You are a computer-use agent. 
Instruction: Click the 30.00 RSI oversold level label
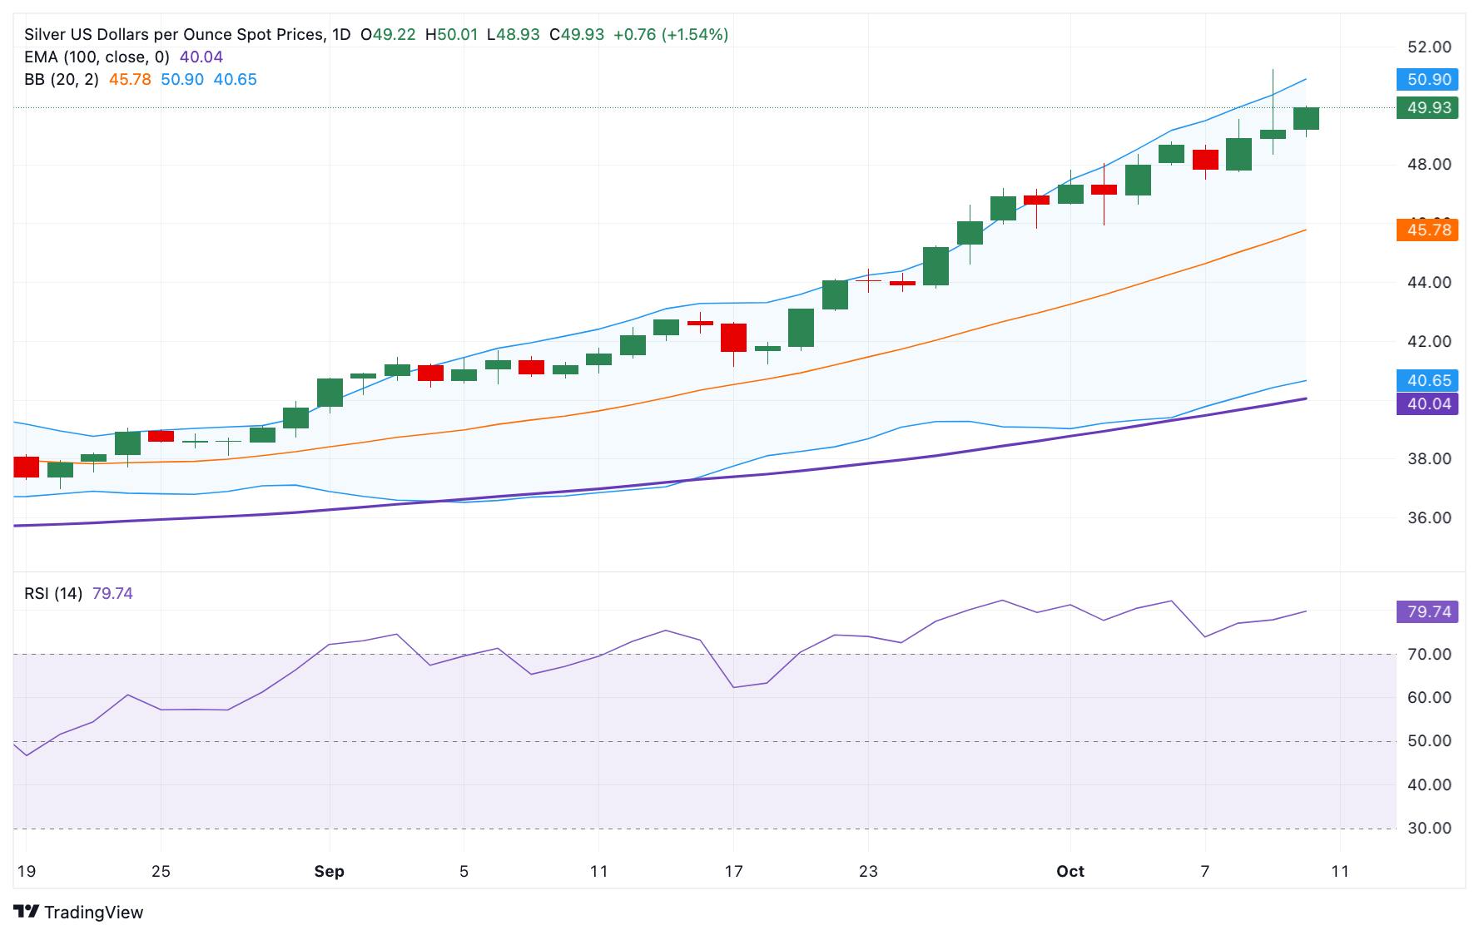pyautogui.click(x=1428, y=829)
